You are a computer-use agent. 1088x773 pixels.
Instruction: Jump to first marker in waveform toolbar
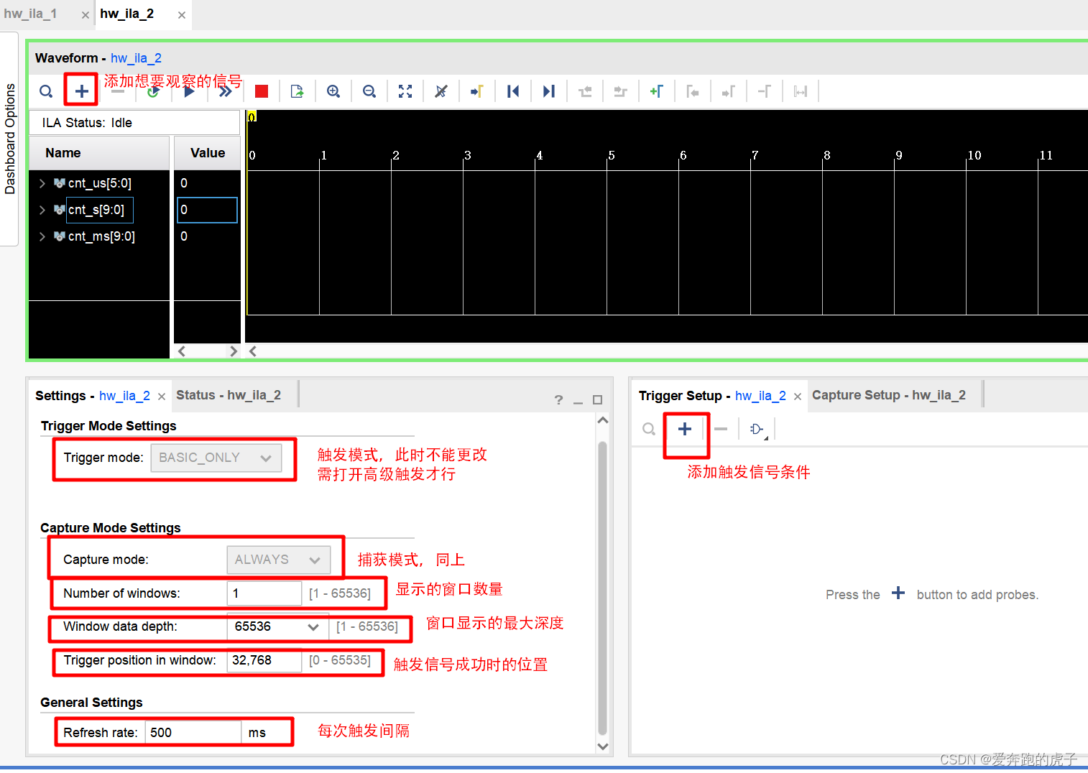(x=513, y=91)
